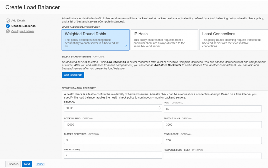
Task: Click the step 3 Configure Listener circle icon
Action: click(8, 31)
